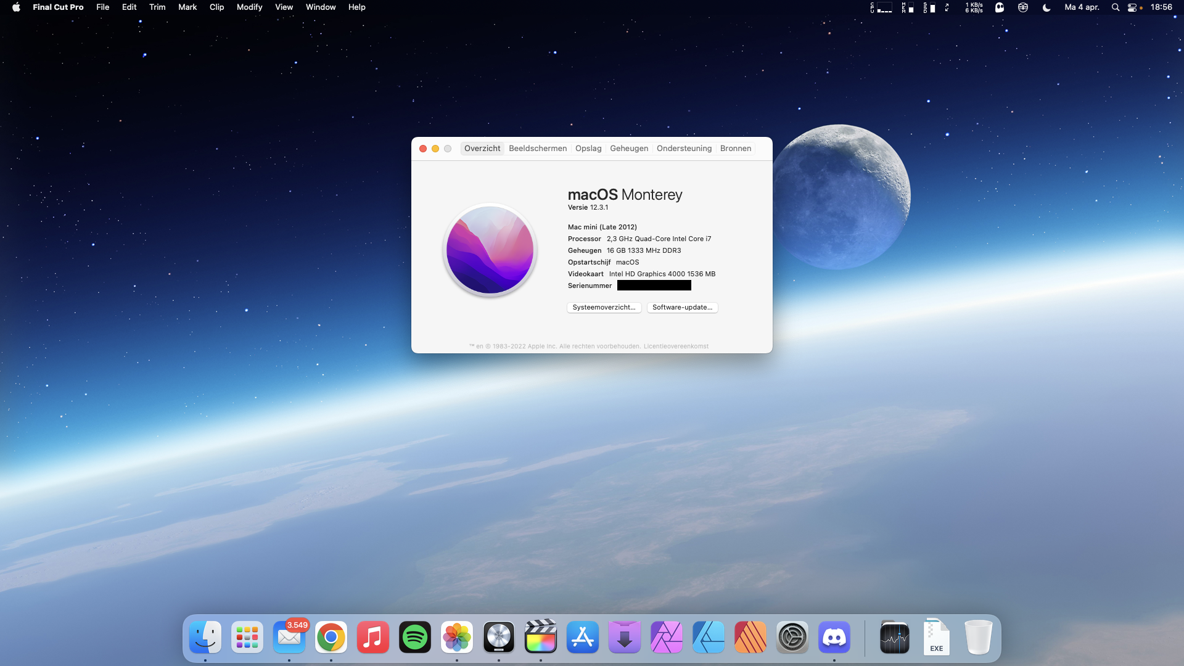
Task: Open Finder from the dock
Action: coord(205,637)
